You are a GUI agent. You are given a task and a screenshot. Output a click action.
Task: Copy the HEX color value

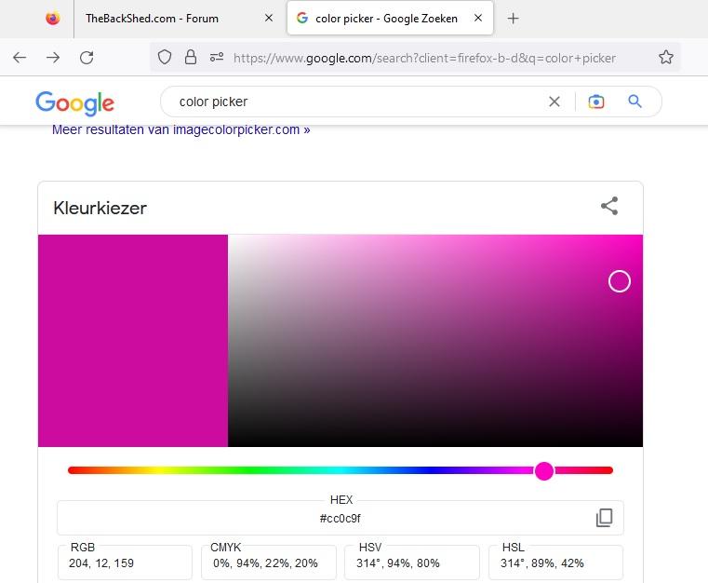[x=605, y=518]
